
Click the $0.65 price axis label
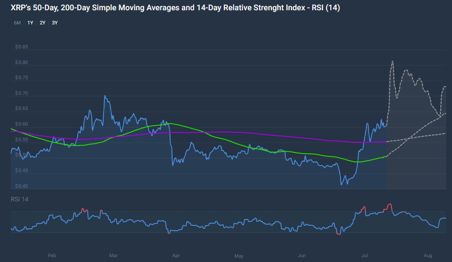(x=22, y=109)
